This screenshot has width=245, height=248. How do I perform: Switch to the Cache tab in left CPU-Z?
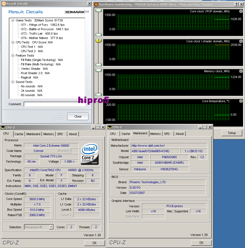click(19, 134)
